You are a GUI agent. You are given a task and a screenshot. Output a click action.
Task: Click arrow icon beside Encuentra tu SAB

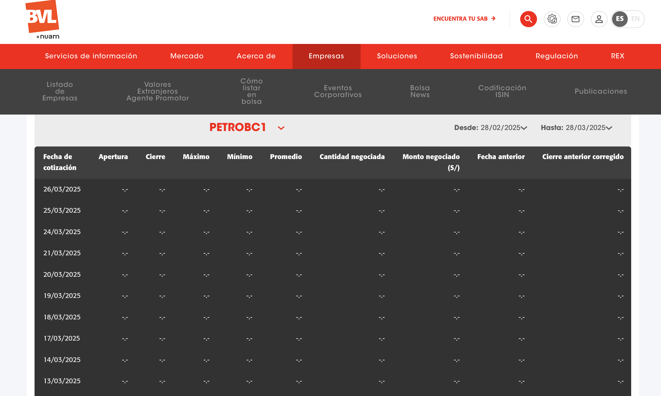click(493, 18)
